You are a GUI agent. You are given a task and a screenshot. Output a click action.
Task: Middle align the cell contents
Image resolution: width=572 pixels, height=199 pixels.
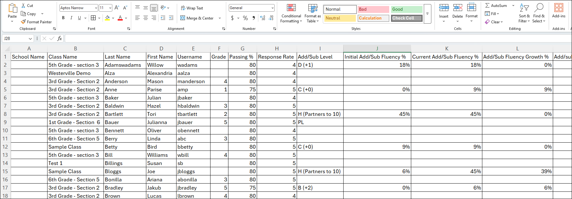(x=146, y=8)
